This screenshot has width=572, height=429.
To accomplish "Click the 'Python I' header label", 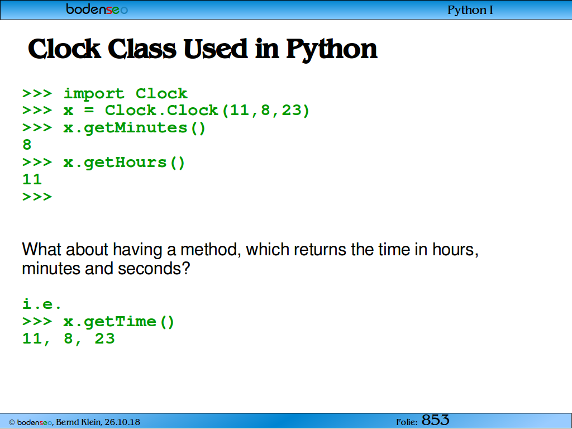I will pos(470,10).
